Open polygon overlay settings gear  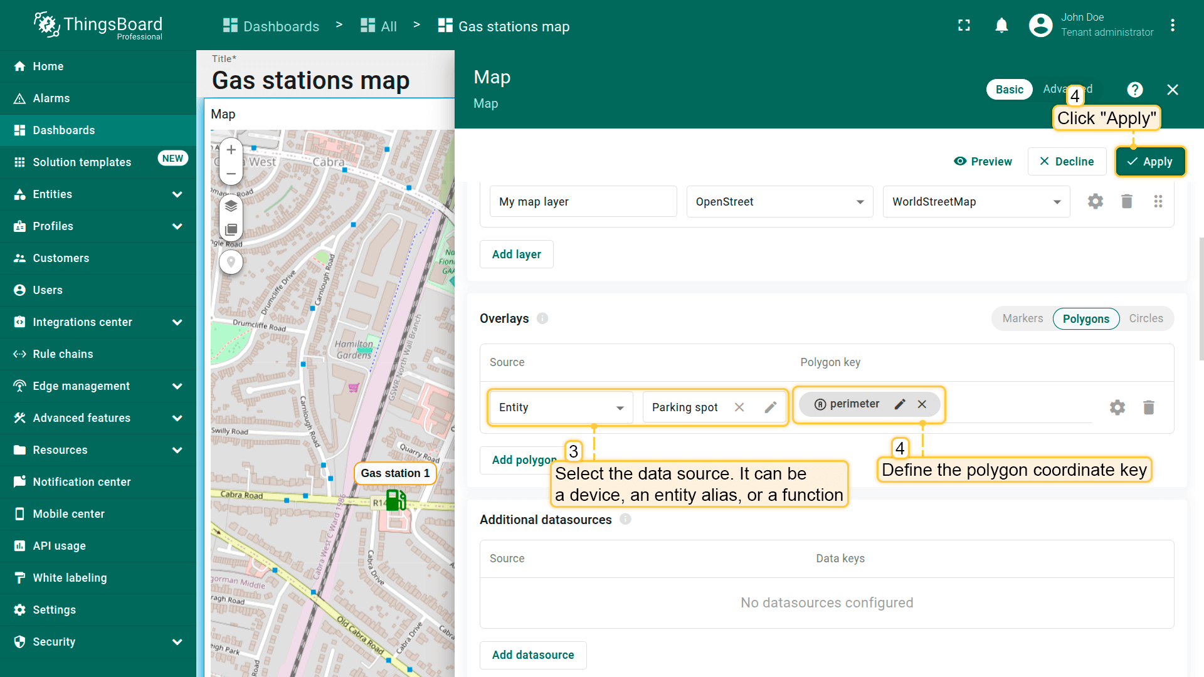[1117, 407]
